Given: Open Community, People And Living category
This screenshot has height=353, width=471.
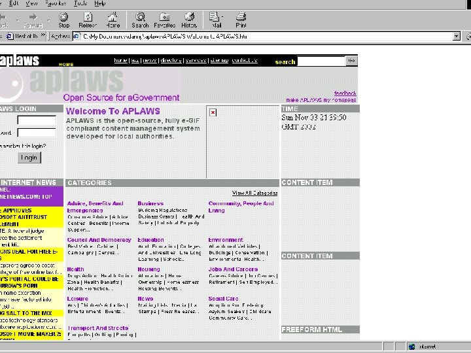Looking at the screenshot, I should 241,207.
